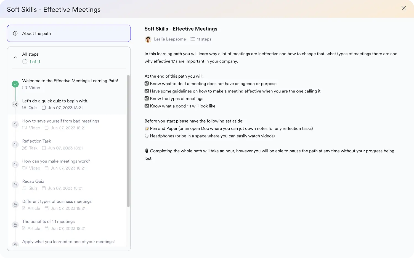Toggle the "Know the types of meetings" checkbox
Image resolution: width=414 pixels, height=258 pixels.
pos(147,98)
